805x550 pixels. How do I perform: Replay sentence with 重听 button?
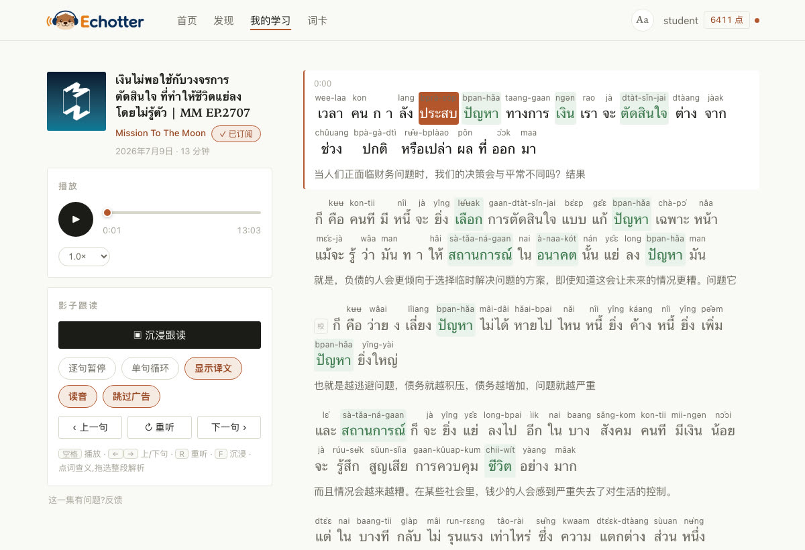pyautogui.click(x=160, y=427)
